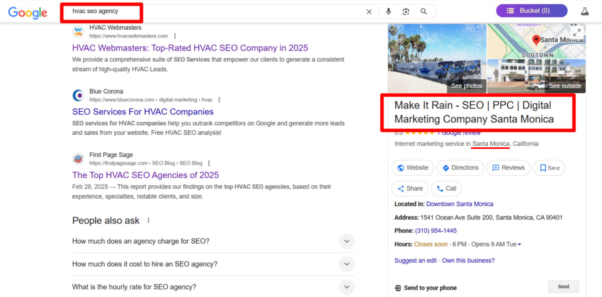
Task: Click the Google logo
Action: pyautogui.click(x=28, y=12)
